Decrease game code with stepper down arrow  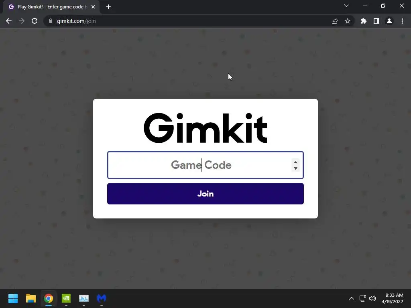(x=295, y=168)
